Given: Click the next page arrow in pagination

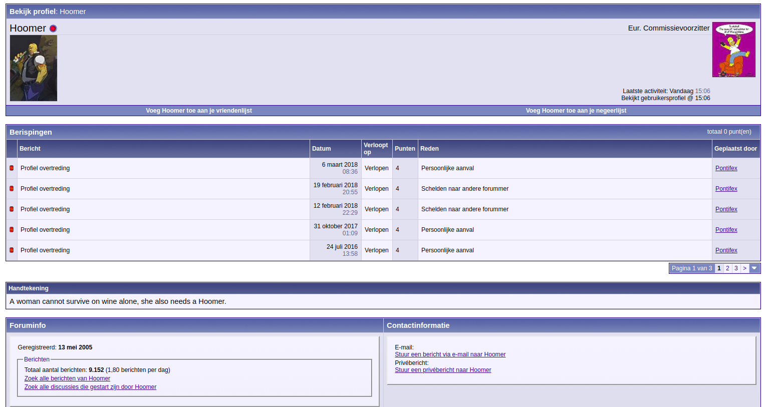Looking at the screenshot, I should pyautogui.click(x=744, y=268).
